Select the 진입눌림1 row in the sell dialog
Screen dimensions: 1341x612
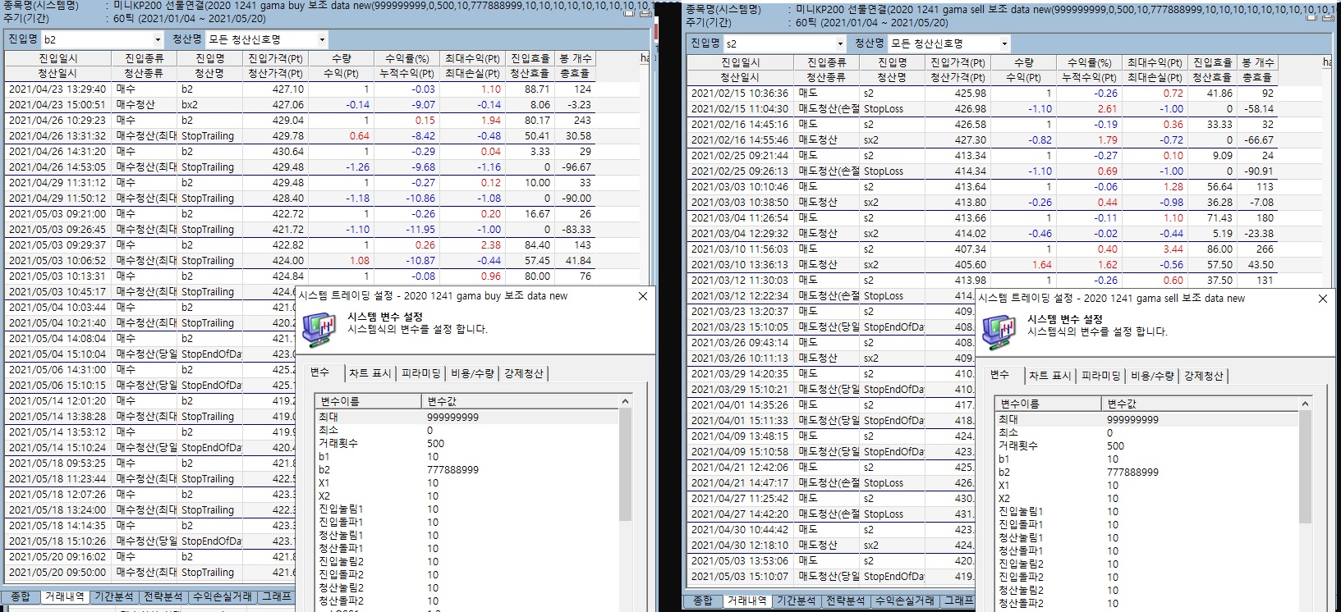tap(1020, 511)
